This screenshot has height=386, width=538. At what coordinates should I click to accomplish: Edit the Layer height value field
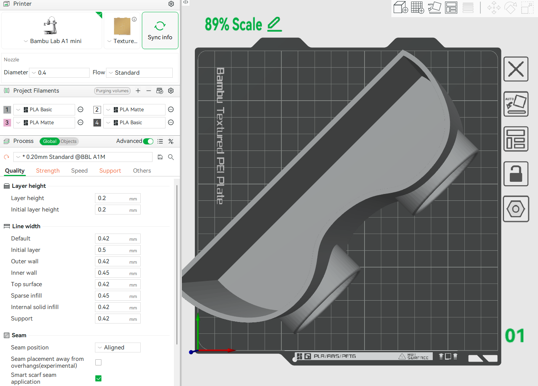coord(118,198)
